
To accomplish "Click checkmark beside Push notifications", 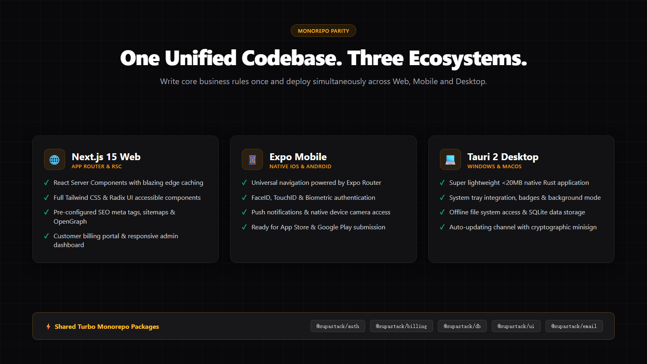I will (244, 212).
